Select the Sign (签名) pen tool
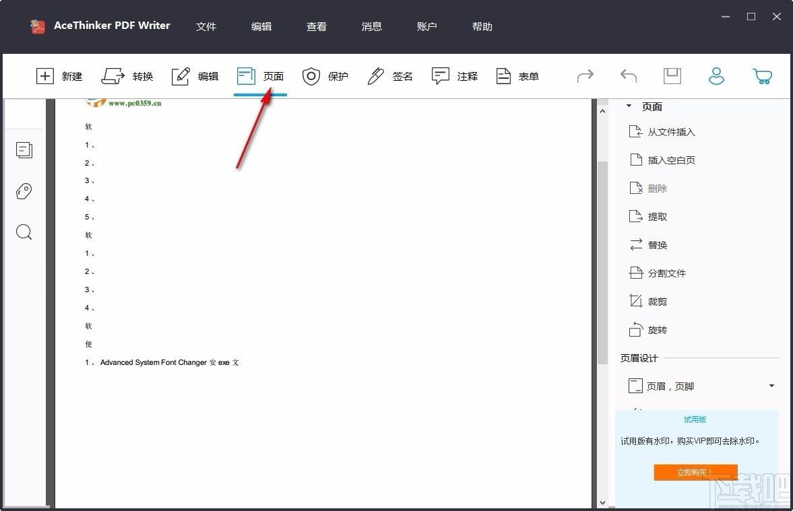 390,76
